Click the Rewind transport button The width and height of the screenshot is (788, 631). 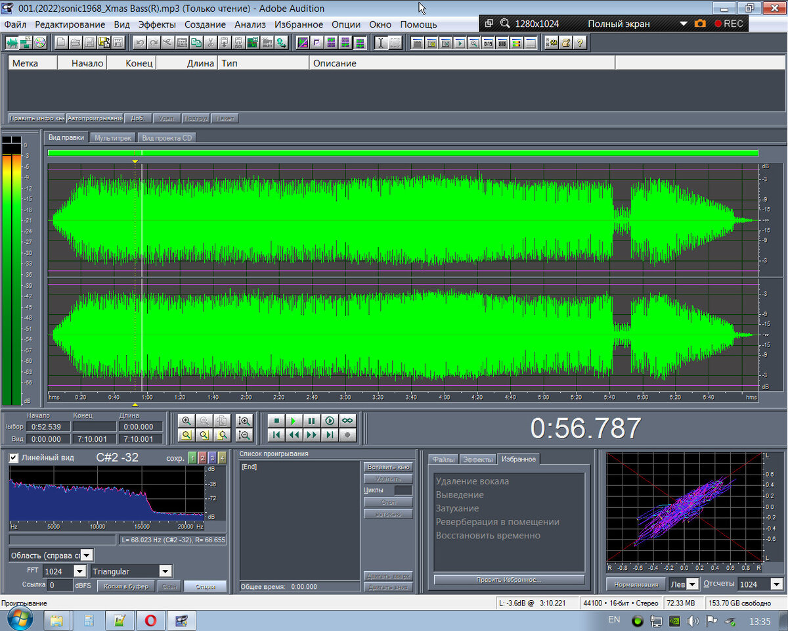coord(294,434)
